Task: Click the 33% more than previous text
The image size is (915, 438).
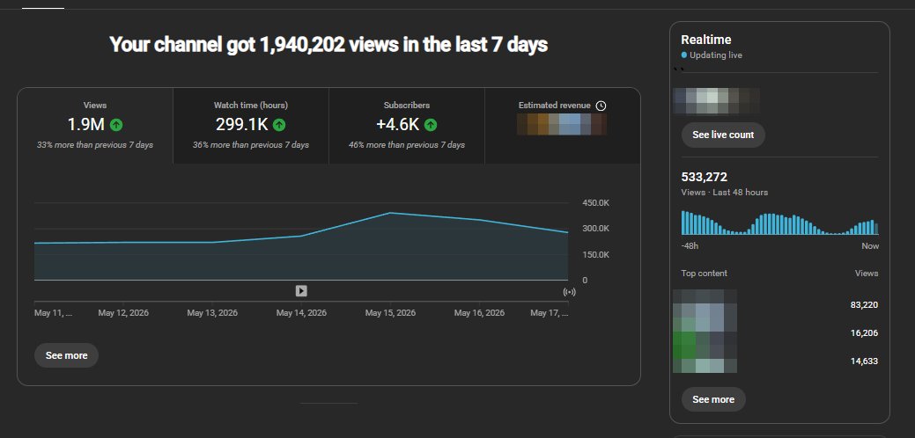Action: click(95, 145)
